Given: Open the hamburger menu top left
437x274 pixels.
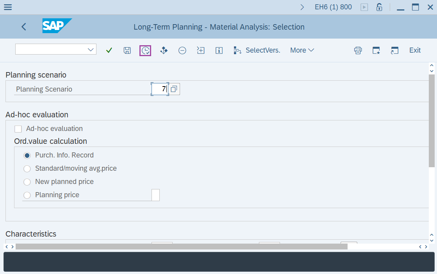Looking at the screenshot, I should 8,7.
